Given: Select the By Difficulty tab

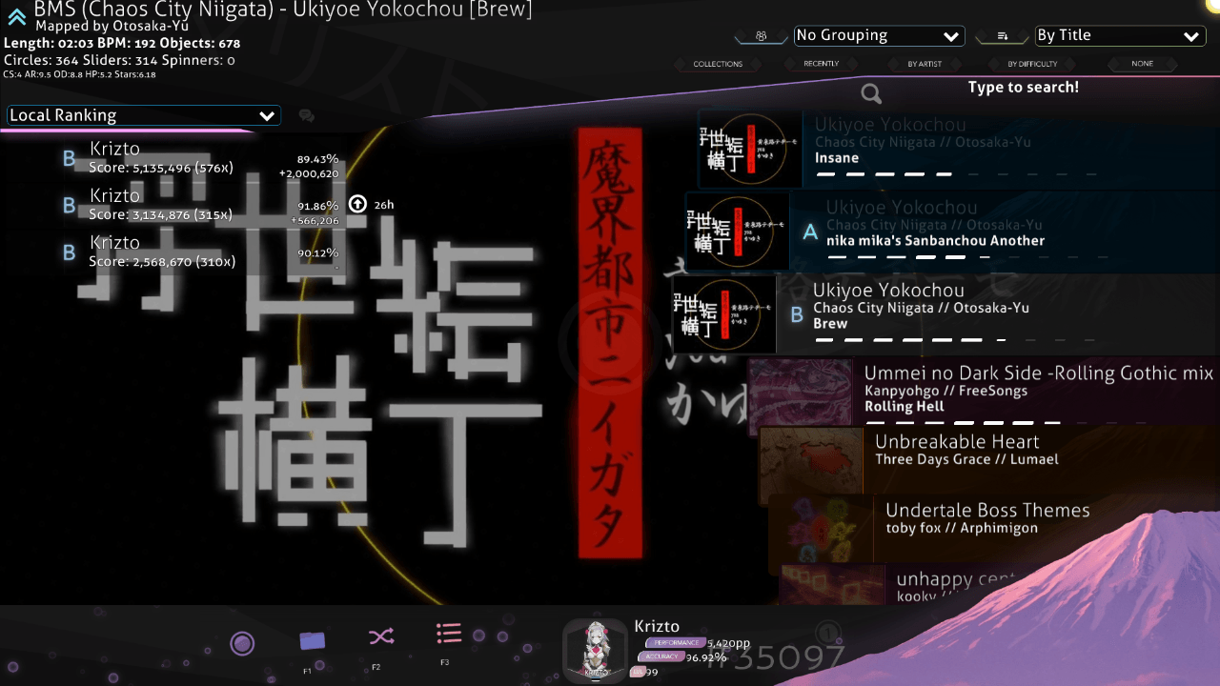Looking at the screenshot, I should tap(1032, 64).
